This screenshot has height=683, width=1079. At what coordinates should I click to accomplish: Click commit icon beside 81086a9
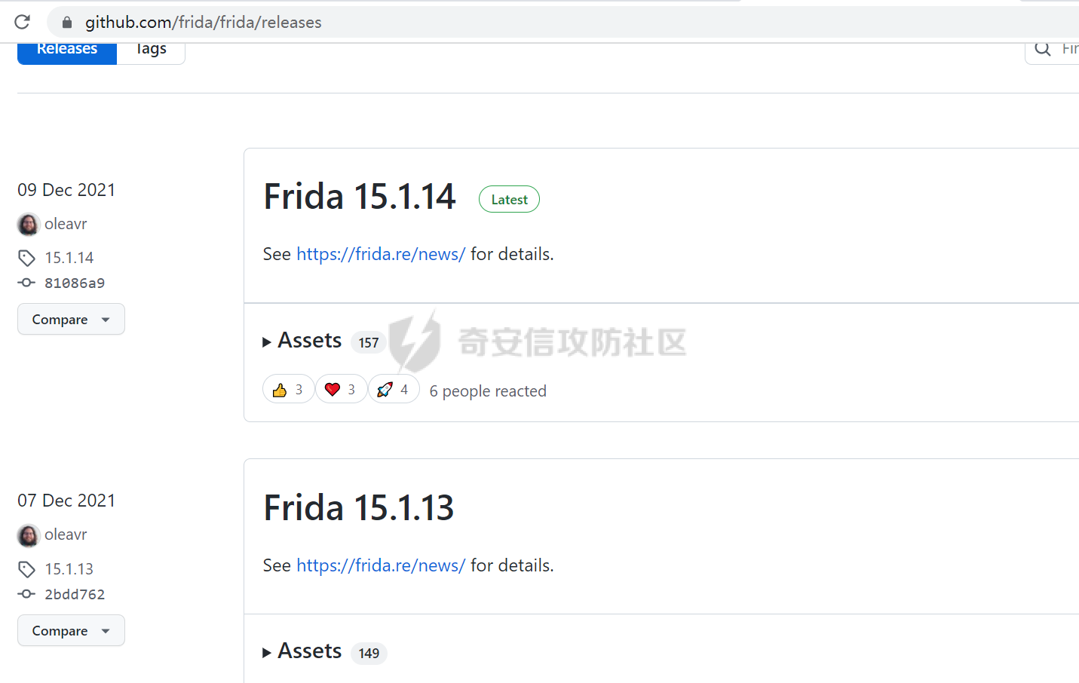point(26,283)
